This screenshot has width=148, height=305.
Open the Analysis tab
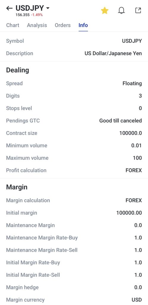point(37,25)
